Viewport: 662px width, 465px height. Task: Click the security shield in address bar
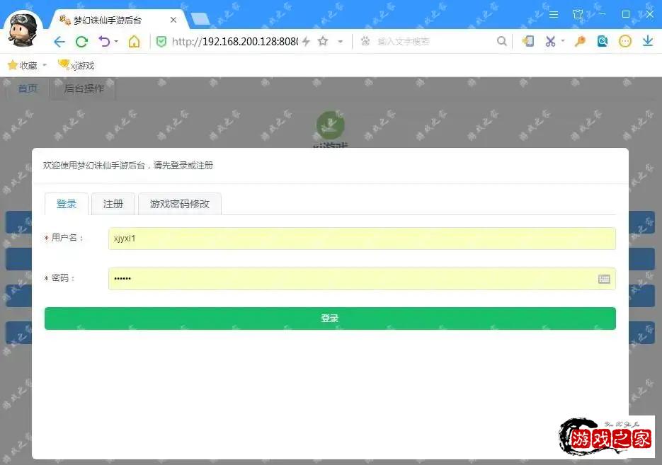pyautogui.click(x=161, y=41)
